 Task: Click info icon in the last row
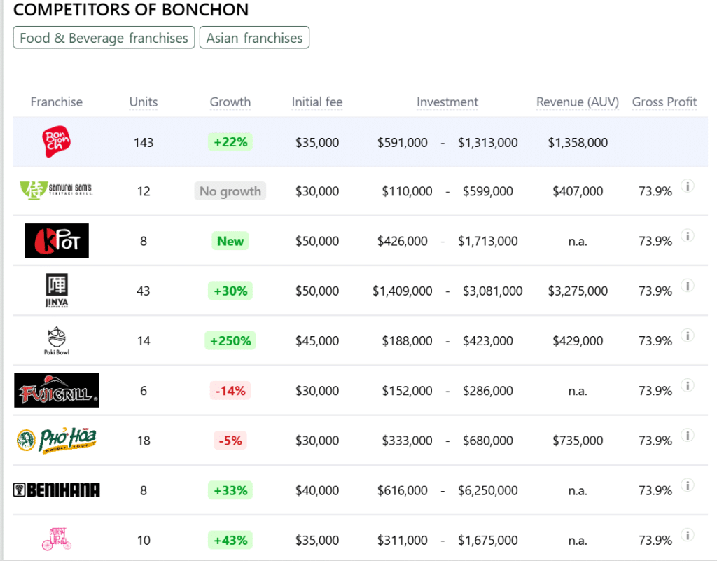[x=688, y=534]
